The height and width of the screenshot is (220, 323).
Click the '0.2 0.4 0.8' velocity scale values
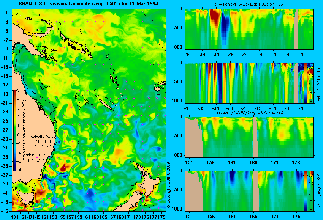[41, 141]
